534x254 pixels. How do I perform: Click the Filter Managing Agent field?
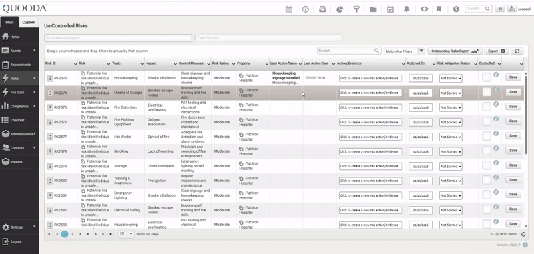(118, 38)
